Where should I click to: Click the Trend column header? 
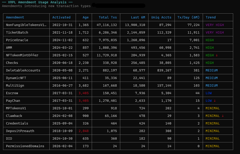point(211,17)
